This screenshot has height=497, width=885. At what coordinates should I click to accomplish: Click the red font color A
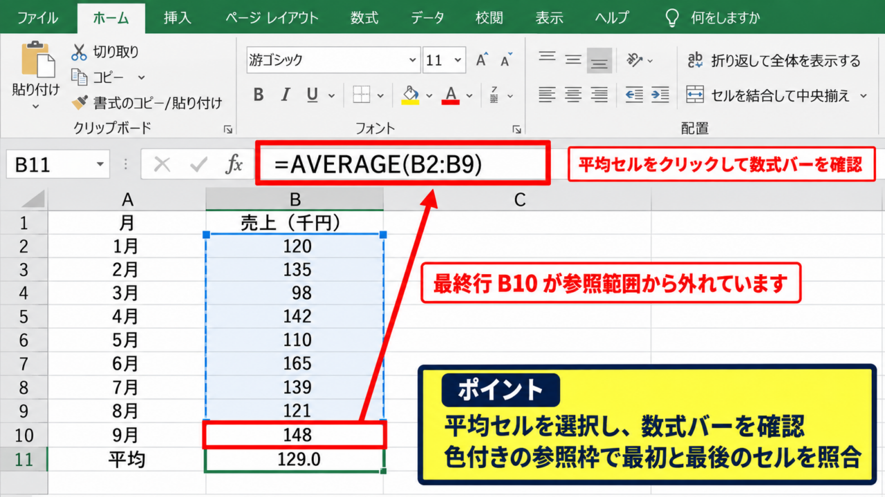coord(451,95)
